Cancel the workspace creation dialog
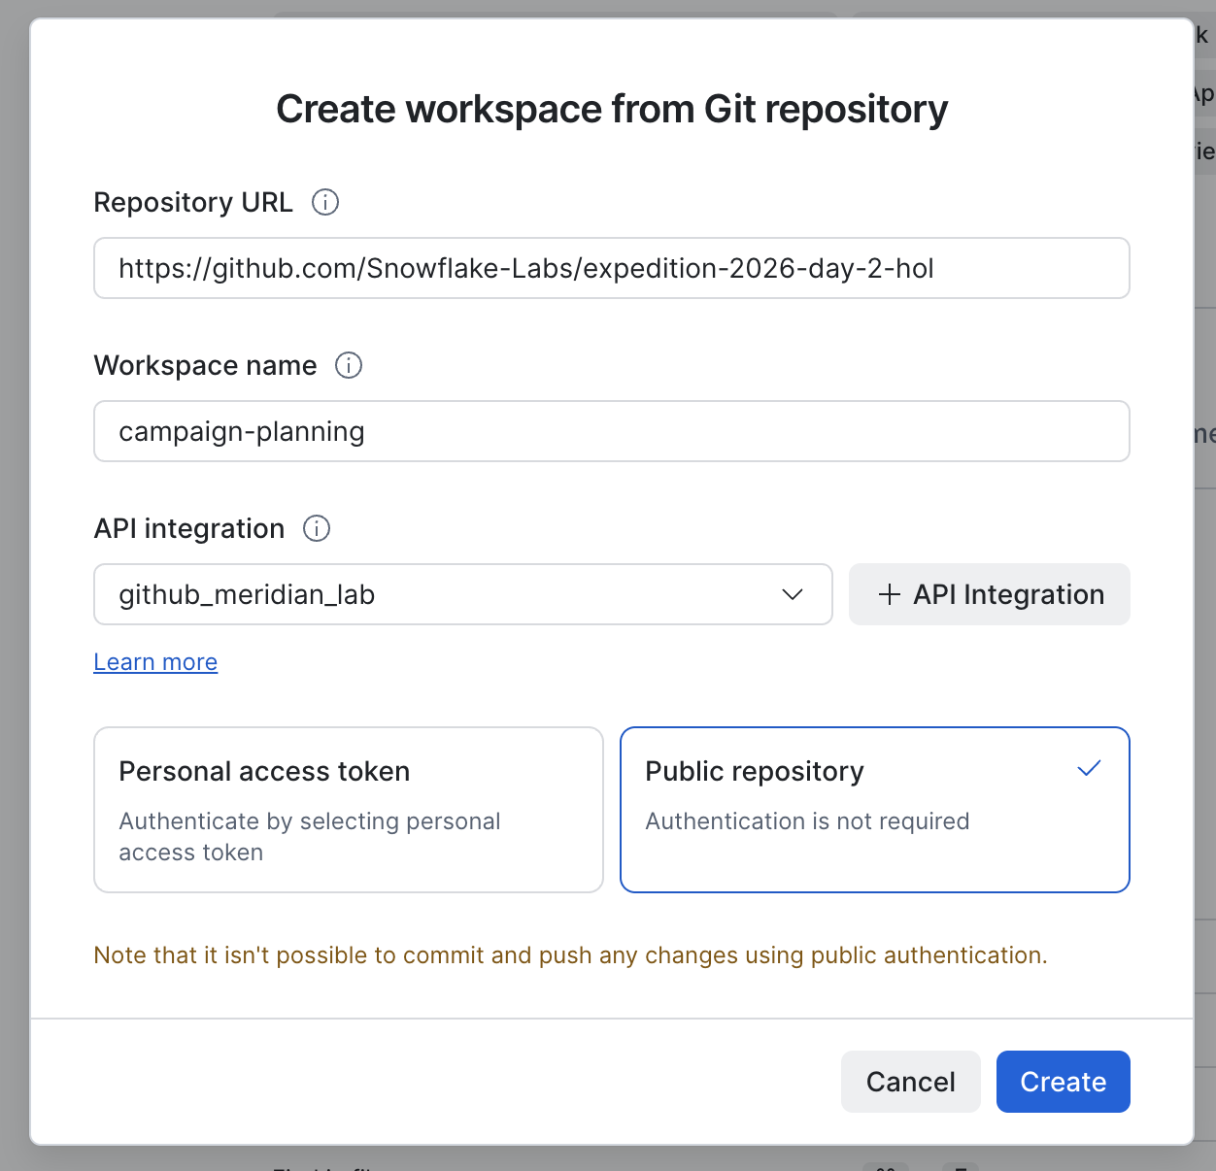This screenshot has width=1216, height=1171. pos(911,1082)
